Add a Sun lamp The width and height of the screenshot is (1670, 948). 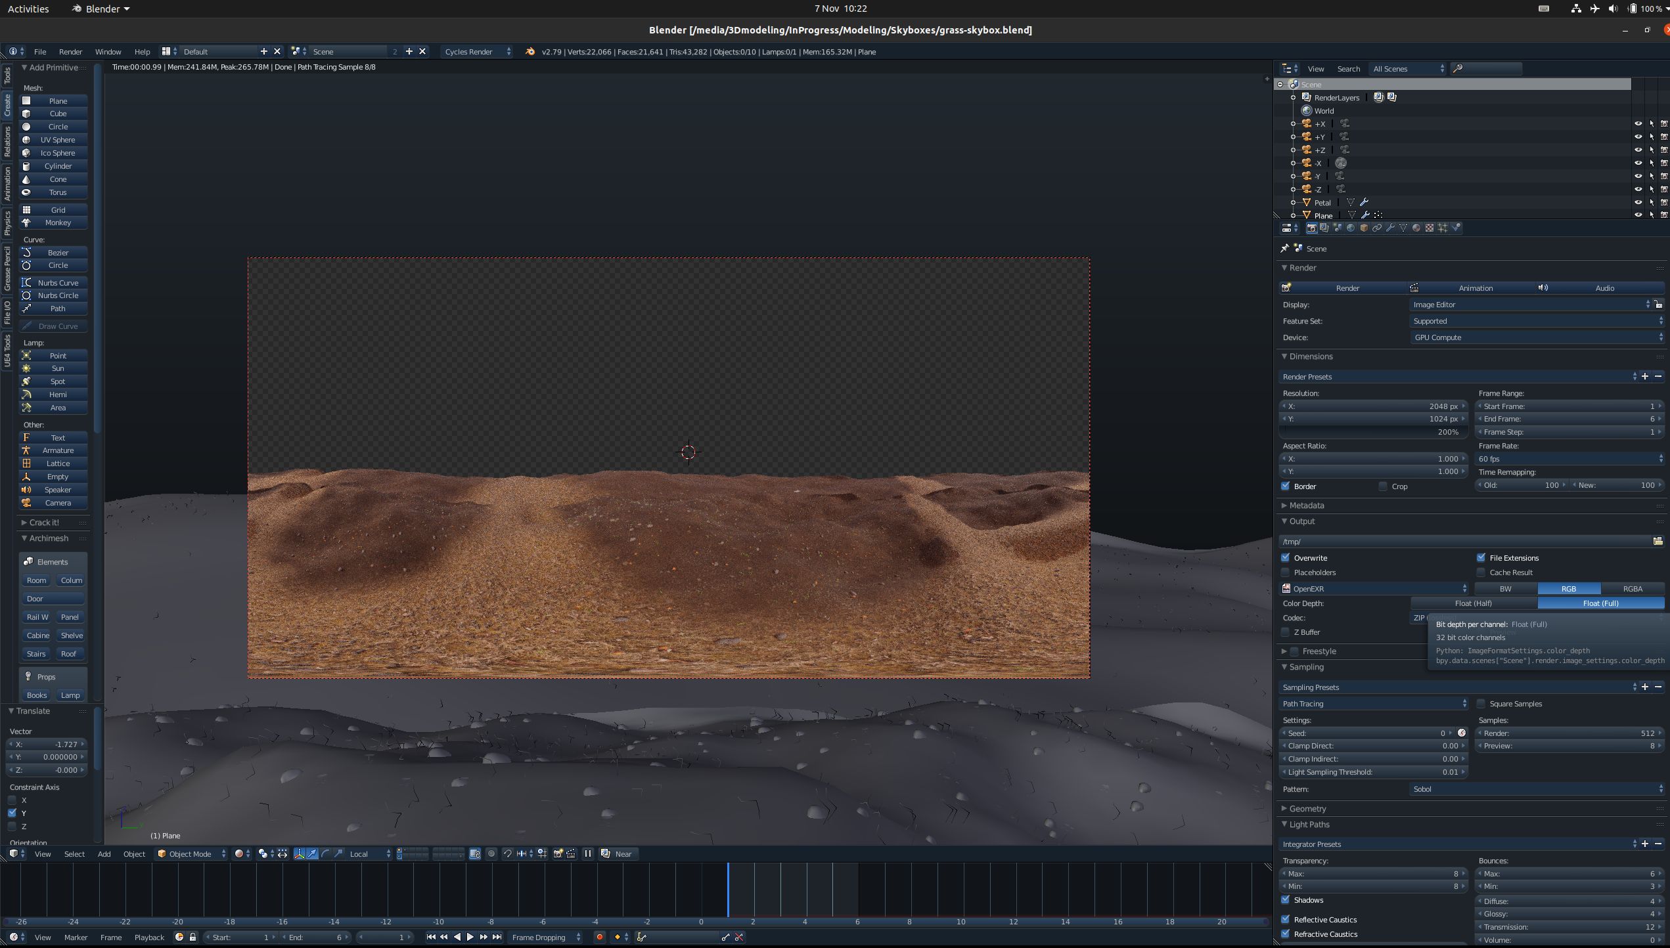click(x=53, y=368)
